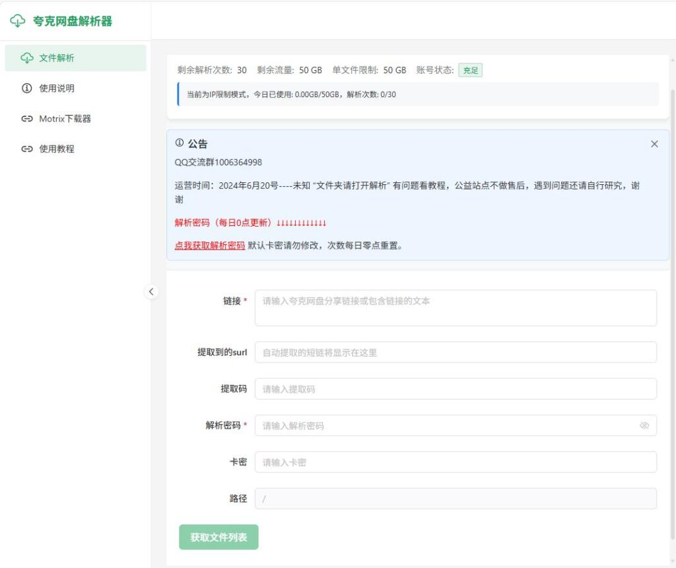Click the 路径 path field
676x568 pixels.
[456, 499]
